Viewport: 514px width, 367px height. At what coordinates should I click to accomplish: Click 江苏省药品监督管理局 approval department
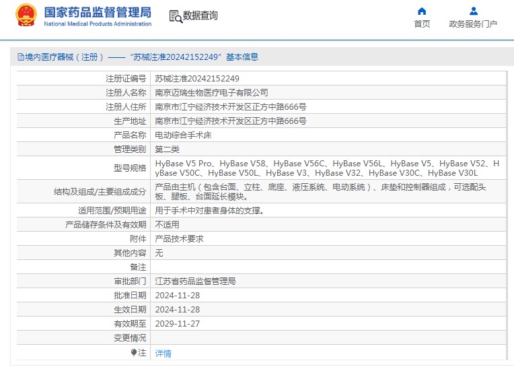[x=195, y=281]
